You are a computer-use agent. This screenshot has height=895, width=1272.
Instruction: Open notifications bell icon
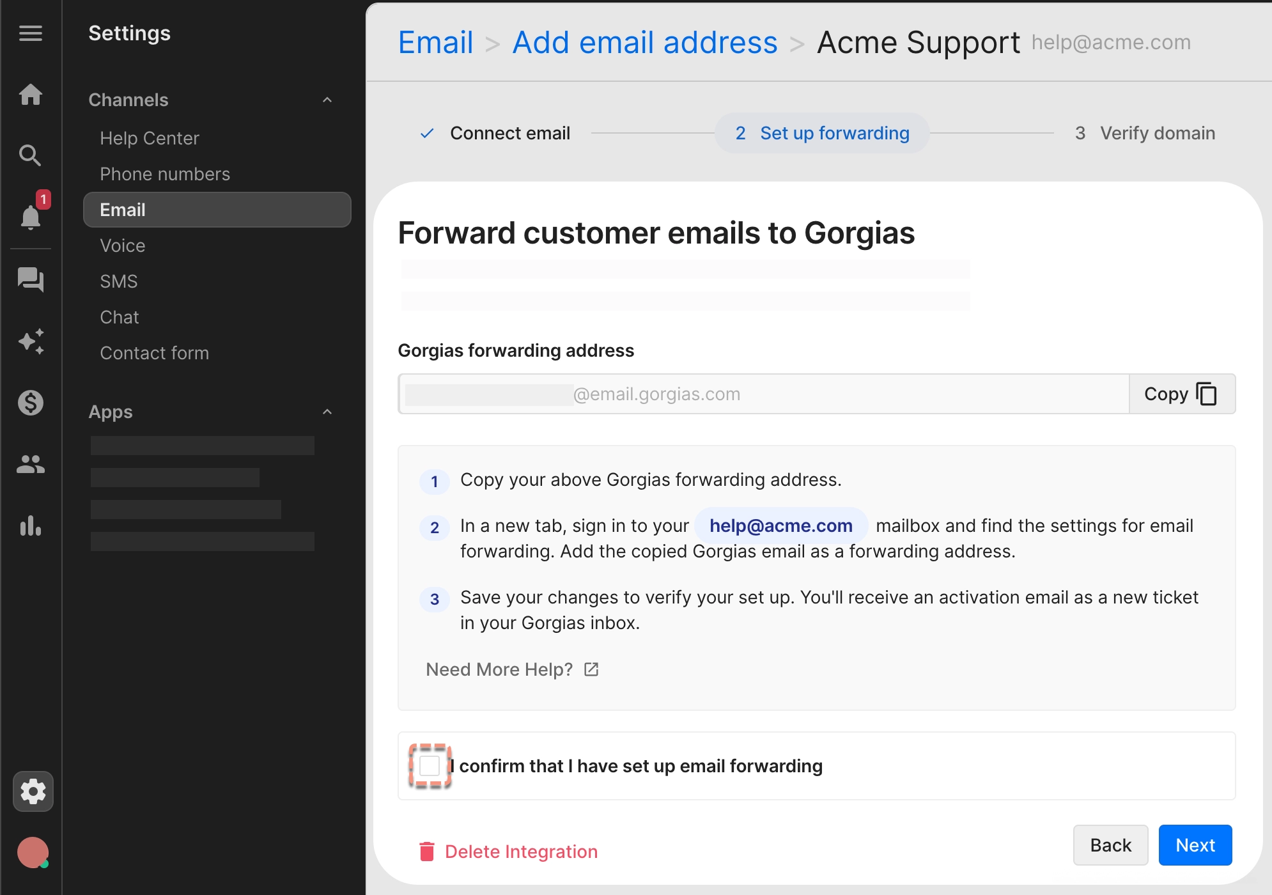click(30, 217)
